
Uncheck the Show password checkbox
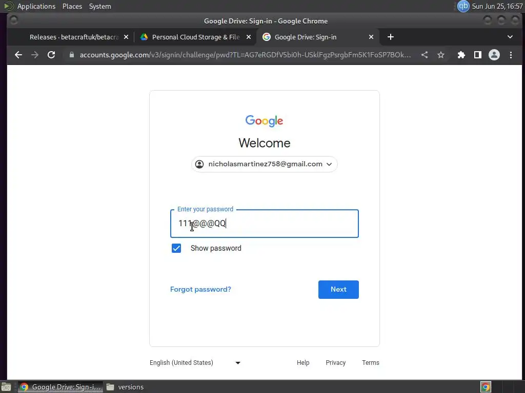pyautogui.click(x=176, y=248)
